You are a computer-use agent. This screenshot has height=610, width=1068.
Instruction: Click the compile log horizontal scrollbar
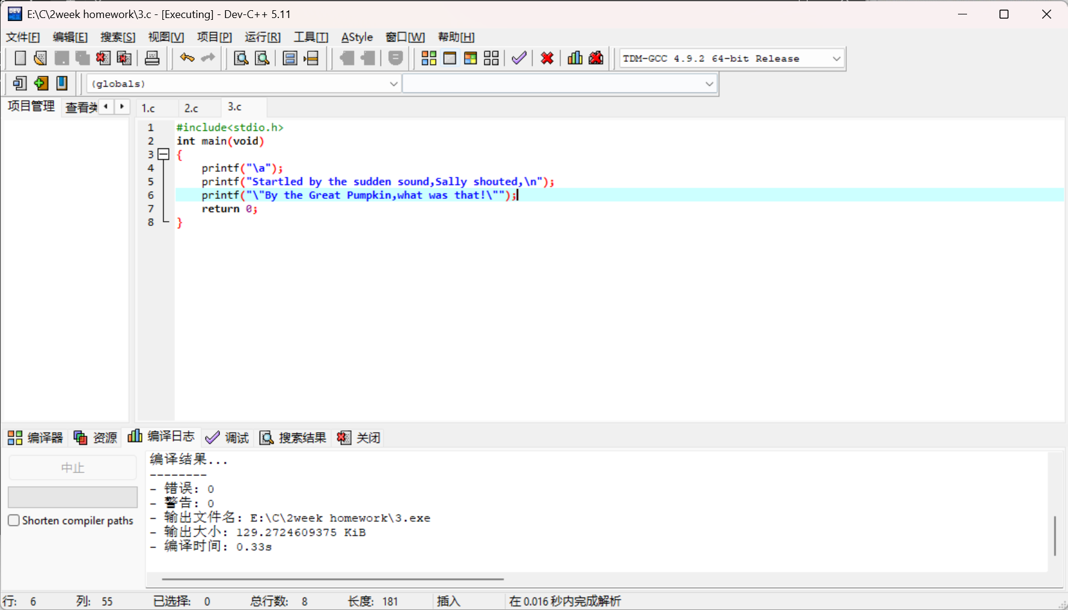click(333, 579)
